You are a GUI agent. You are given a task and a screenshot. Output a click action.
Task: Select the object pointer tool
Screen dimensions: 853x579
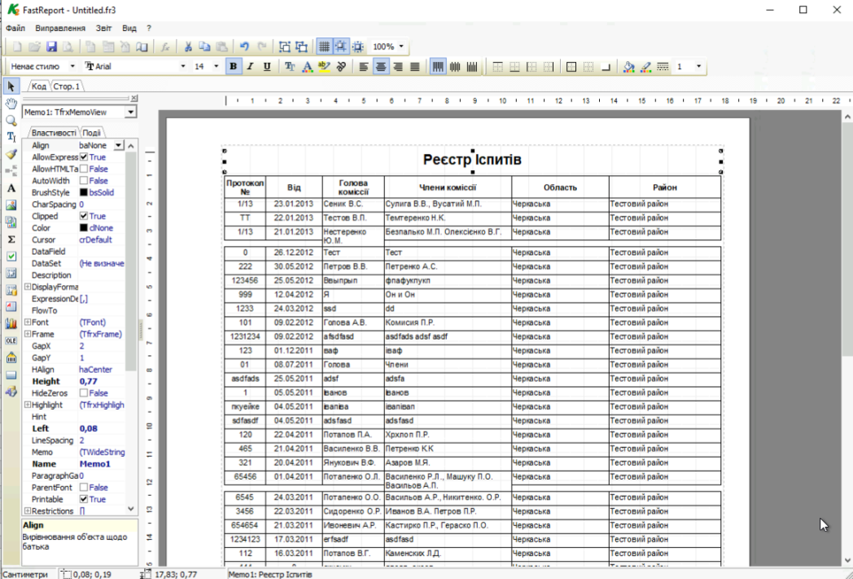click(x=11, y=86)
